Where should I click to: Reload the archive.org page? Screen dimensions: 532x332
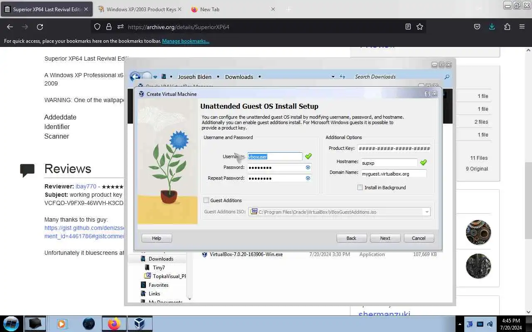coord(40,27)
